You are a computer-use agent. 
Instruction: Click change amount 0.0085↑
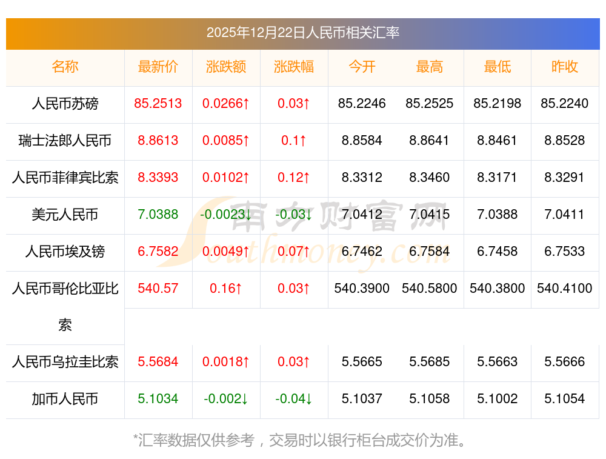[x=226, y=140]
